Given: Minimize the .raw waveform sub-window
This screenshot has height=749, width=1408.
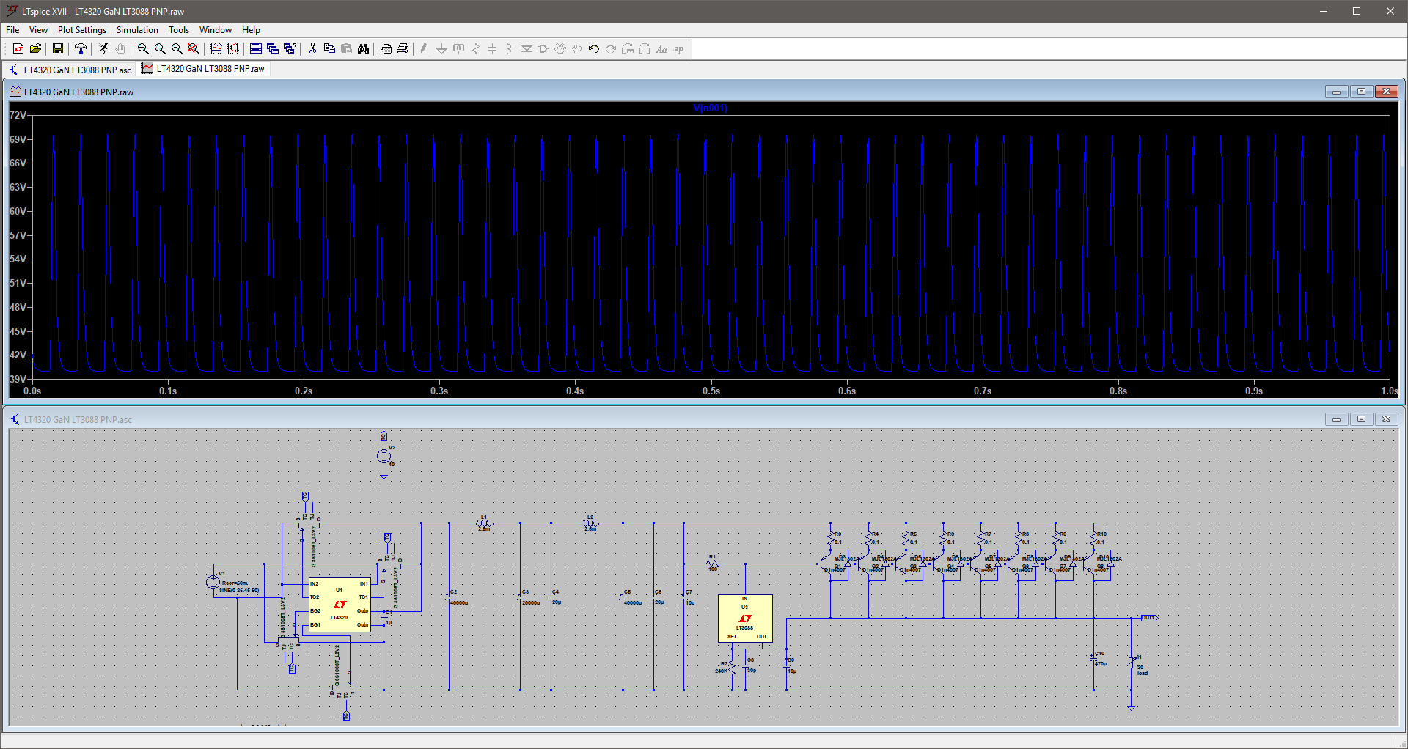Looking at the screenshot, I should (1336, 92).
